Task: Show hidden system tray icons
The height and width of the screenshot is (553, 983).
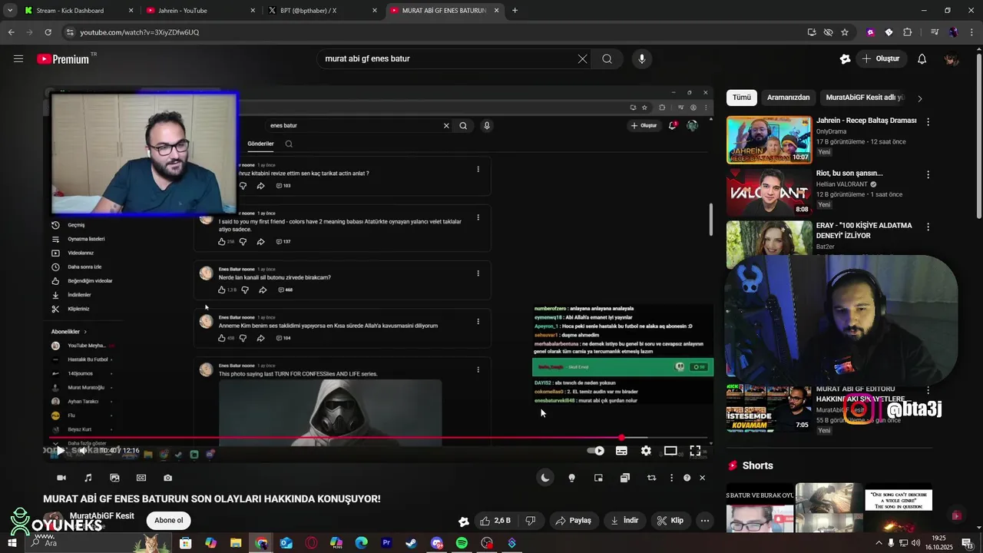Action: coord(879,543)
